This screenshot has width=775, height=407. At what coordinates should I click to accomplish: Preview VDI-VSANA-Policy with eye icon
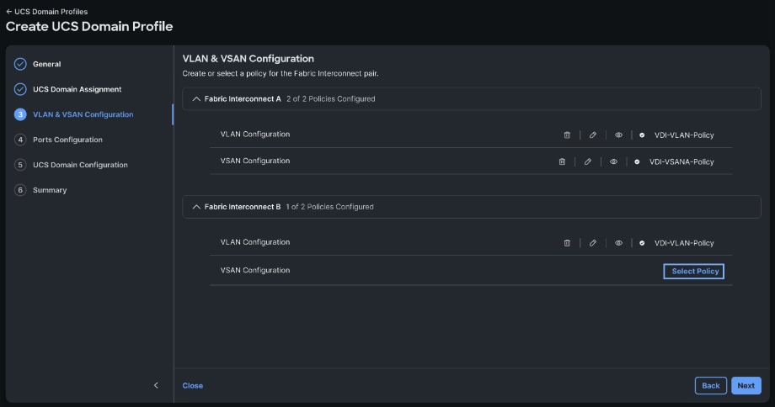613,161
